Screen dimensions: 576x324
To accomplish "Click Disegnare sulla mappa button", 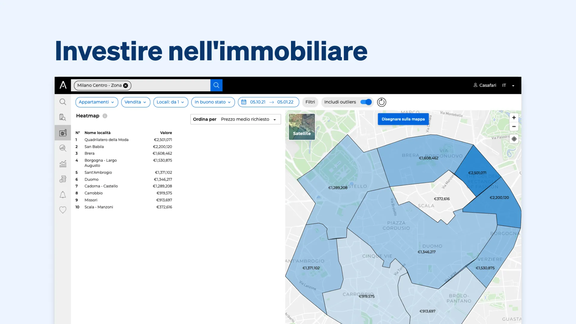I will coord(403,119).
